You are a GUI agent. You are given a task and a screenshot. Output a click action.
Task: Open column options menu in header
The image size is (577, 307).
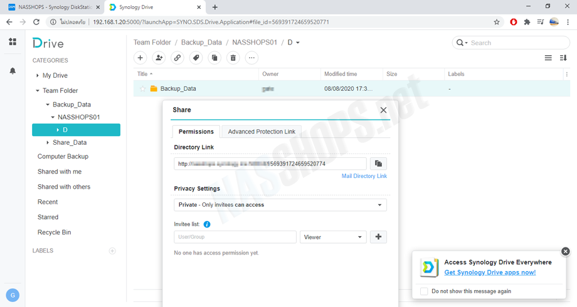pos(567,74)
